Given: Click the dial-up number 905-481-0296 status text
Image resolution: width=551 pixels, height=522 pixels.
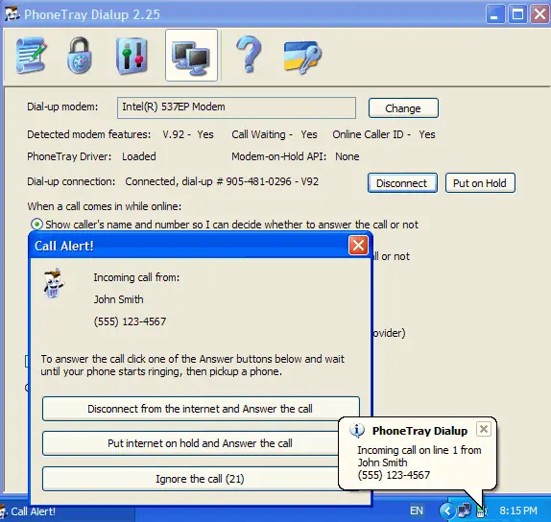Looking at the screenshot, I should click(258, 181).
